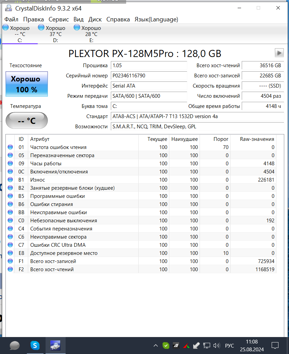Click the features field with S.M.A.R.T., NCQ
This screenshot has height=354, width=289.
(x=197, y=126)
